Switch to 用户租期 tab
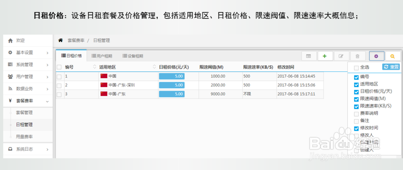Image resolution: width=403 pixels, height=170 pixels. click(102, 56)
